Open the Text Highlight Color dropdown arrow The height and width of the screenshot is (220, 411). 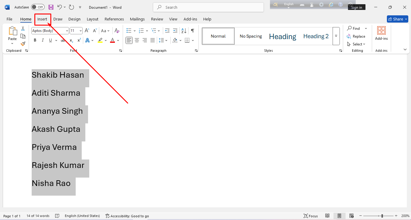pos(106,40)
